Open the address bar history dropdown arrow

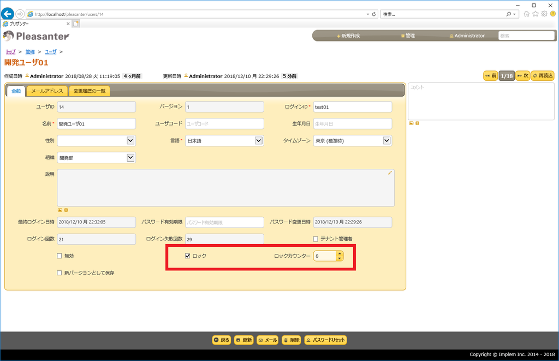(368, 14)
